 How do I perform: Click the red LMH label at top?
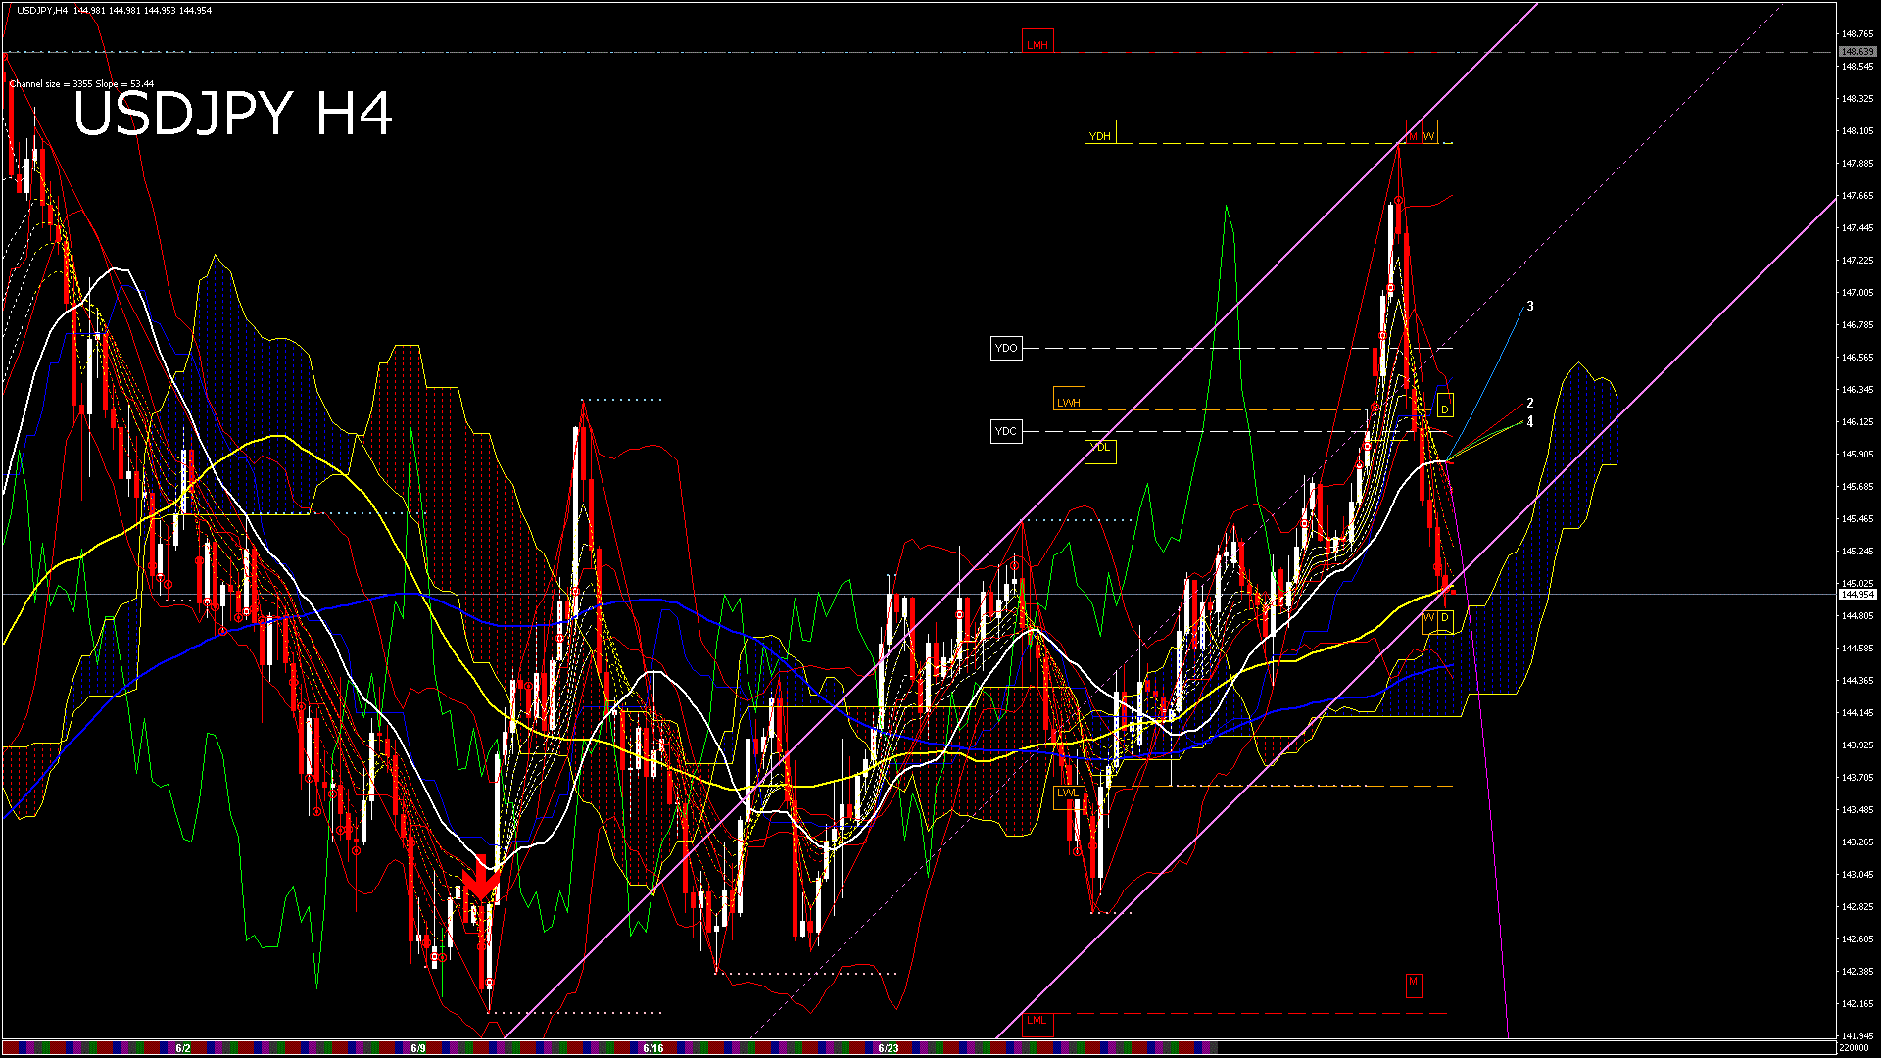(1037, 44)
